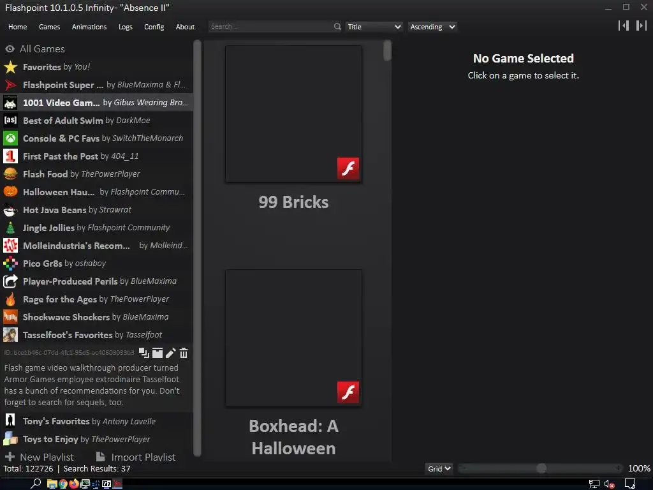
Task: Click the 100% zoom value in status bar
Action: pos(639,468)
